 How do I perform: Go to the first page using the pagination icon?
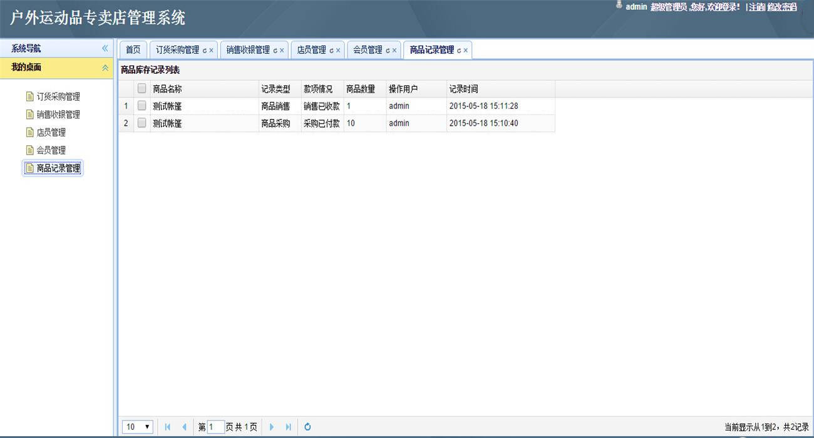tap(167, 427)
